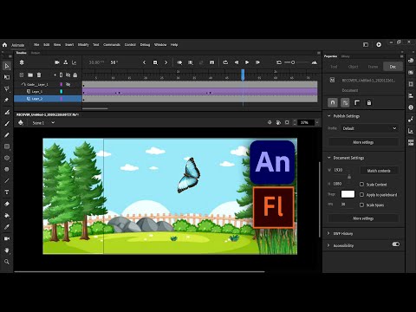Viewport: 416px width, 312px height.
Task: Add a camera layer in timeline
Action: [x=57, y=62]
